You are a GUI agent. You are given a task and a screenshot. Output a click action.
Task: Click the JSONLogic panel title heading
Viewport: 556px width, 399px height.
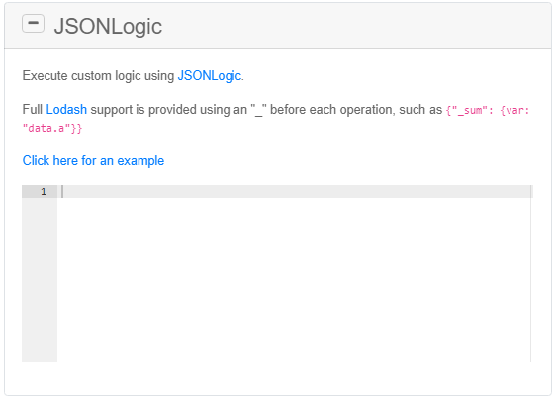tap(108, 26)
